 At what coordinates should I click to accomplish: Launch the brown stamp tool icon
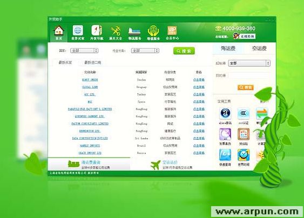(x=244, y=134)
